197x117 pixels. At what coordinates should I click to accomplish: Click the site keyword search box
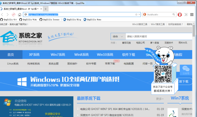point(159,36)
